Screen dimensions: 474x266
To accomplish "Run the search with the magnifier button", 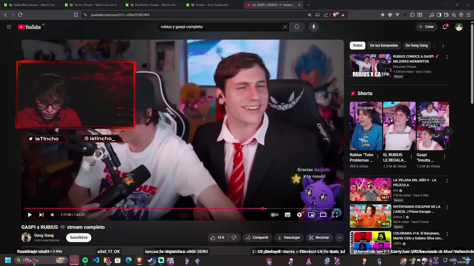I will click(297, 27).
